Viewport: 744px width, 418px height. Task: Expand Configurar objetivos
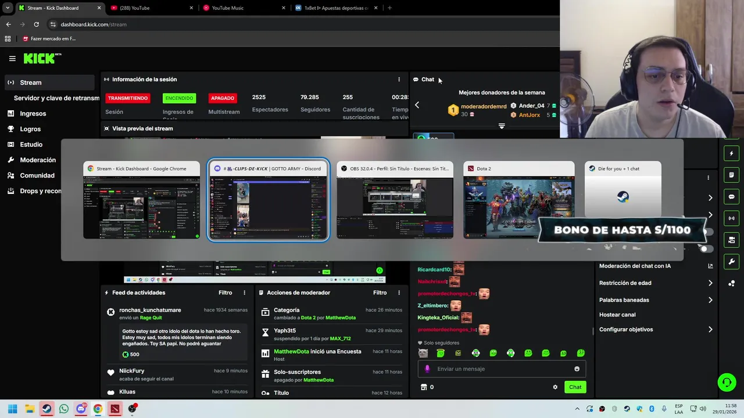coord(656,329)
